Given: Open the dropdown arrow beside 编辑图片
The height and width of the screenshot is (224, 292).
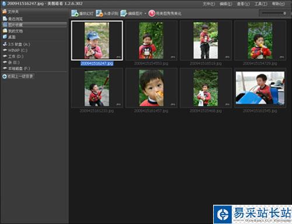Looking at the screenshot, I should 145,13.
